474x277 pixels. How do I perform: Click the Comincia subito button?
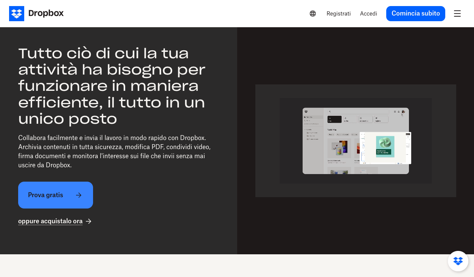point(416,14)
